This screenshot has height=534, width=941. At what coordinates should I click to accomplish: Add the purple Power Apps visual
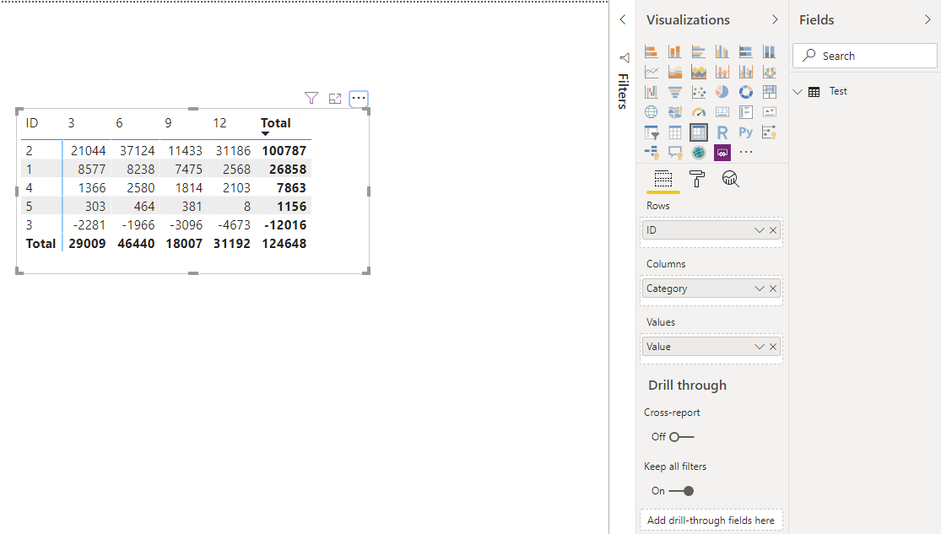pos(722,153)
